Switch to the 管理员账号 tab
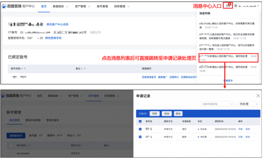The height and width of the screenshot is (160, 263). click(x=53, y=120)
